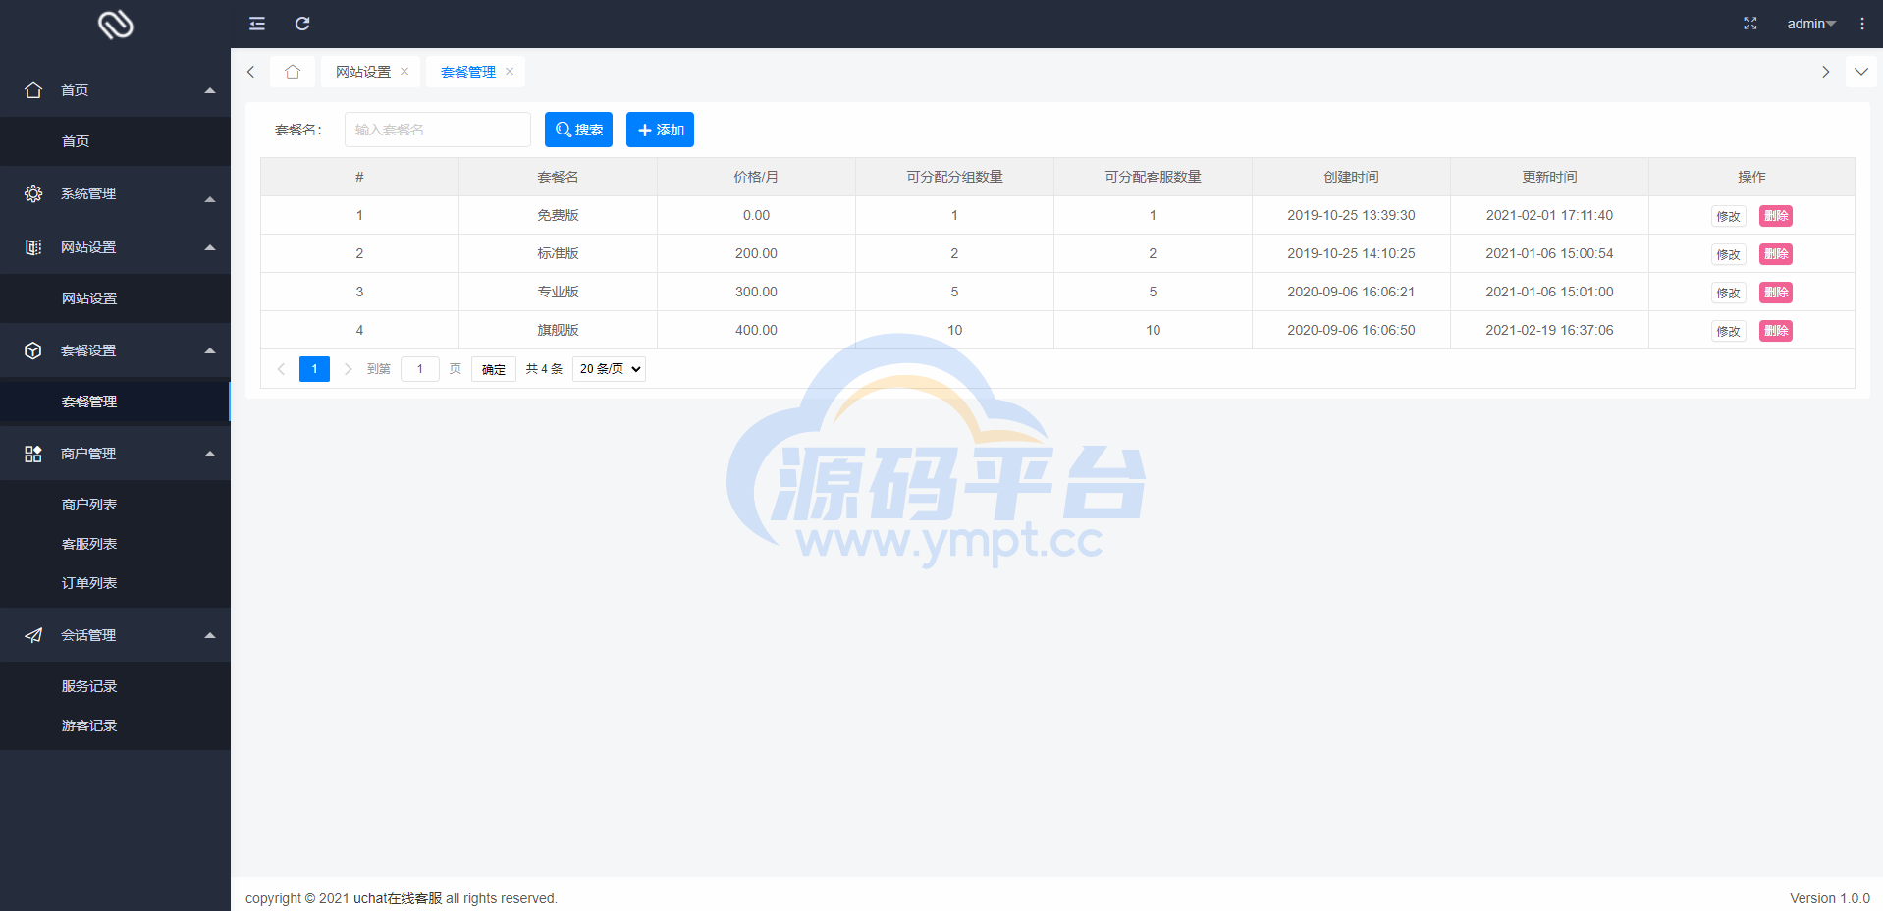The height and width of the screenshot is (911, 1883).
Task: Collapse the 首页 menu group
Action: click(210, 90)
